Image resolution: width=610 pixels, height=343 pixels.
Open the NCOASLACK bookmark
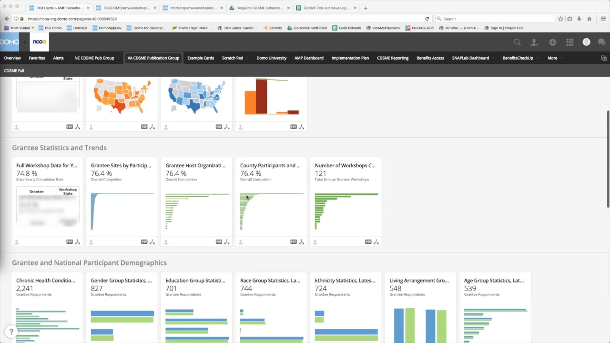420,28
